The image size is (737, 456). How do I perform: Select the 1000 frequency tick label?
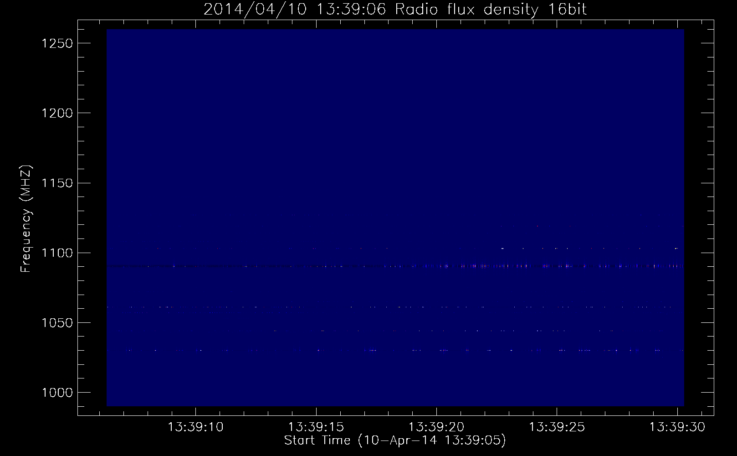[x=57, y=393]
